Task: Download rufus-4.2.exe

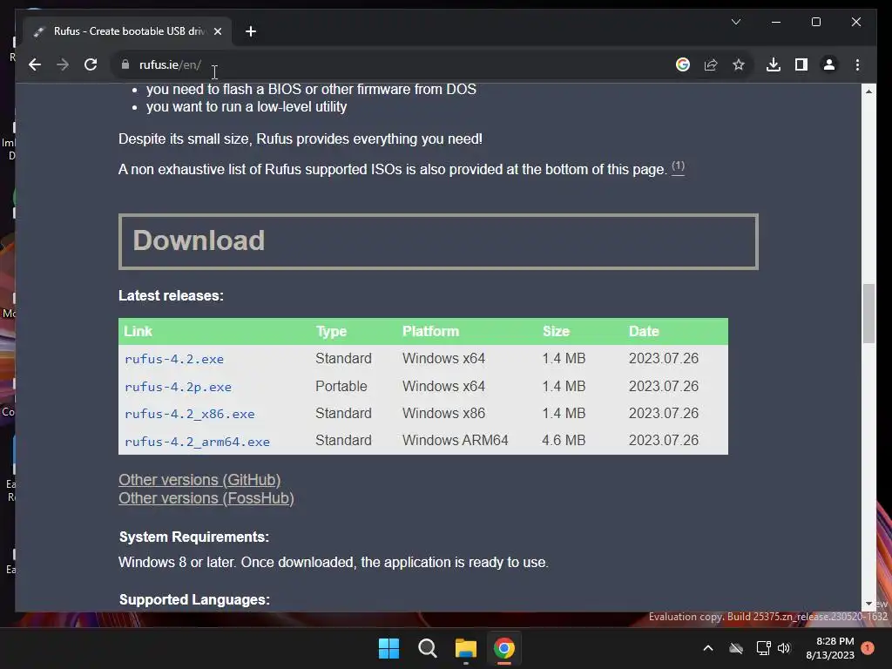Action: coord(174,359)
